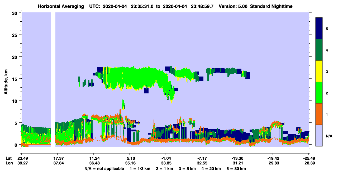Click the legend text '5 = 80 km'

pos(236,169)
